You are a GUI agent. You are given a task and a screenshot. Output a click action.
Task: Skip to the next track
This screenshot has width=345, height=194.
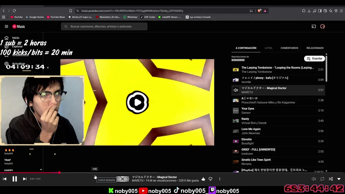tap(25, 179)
